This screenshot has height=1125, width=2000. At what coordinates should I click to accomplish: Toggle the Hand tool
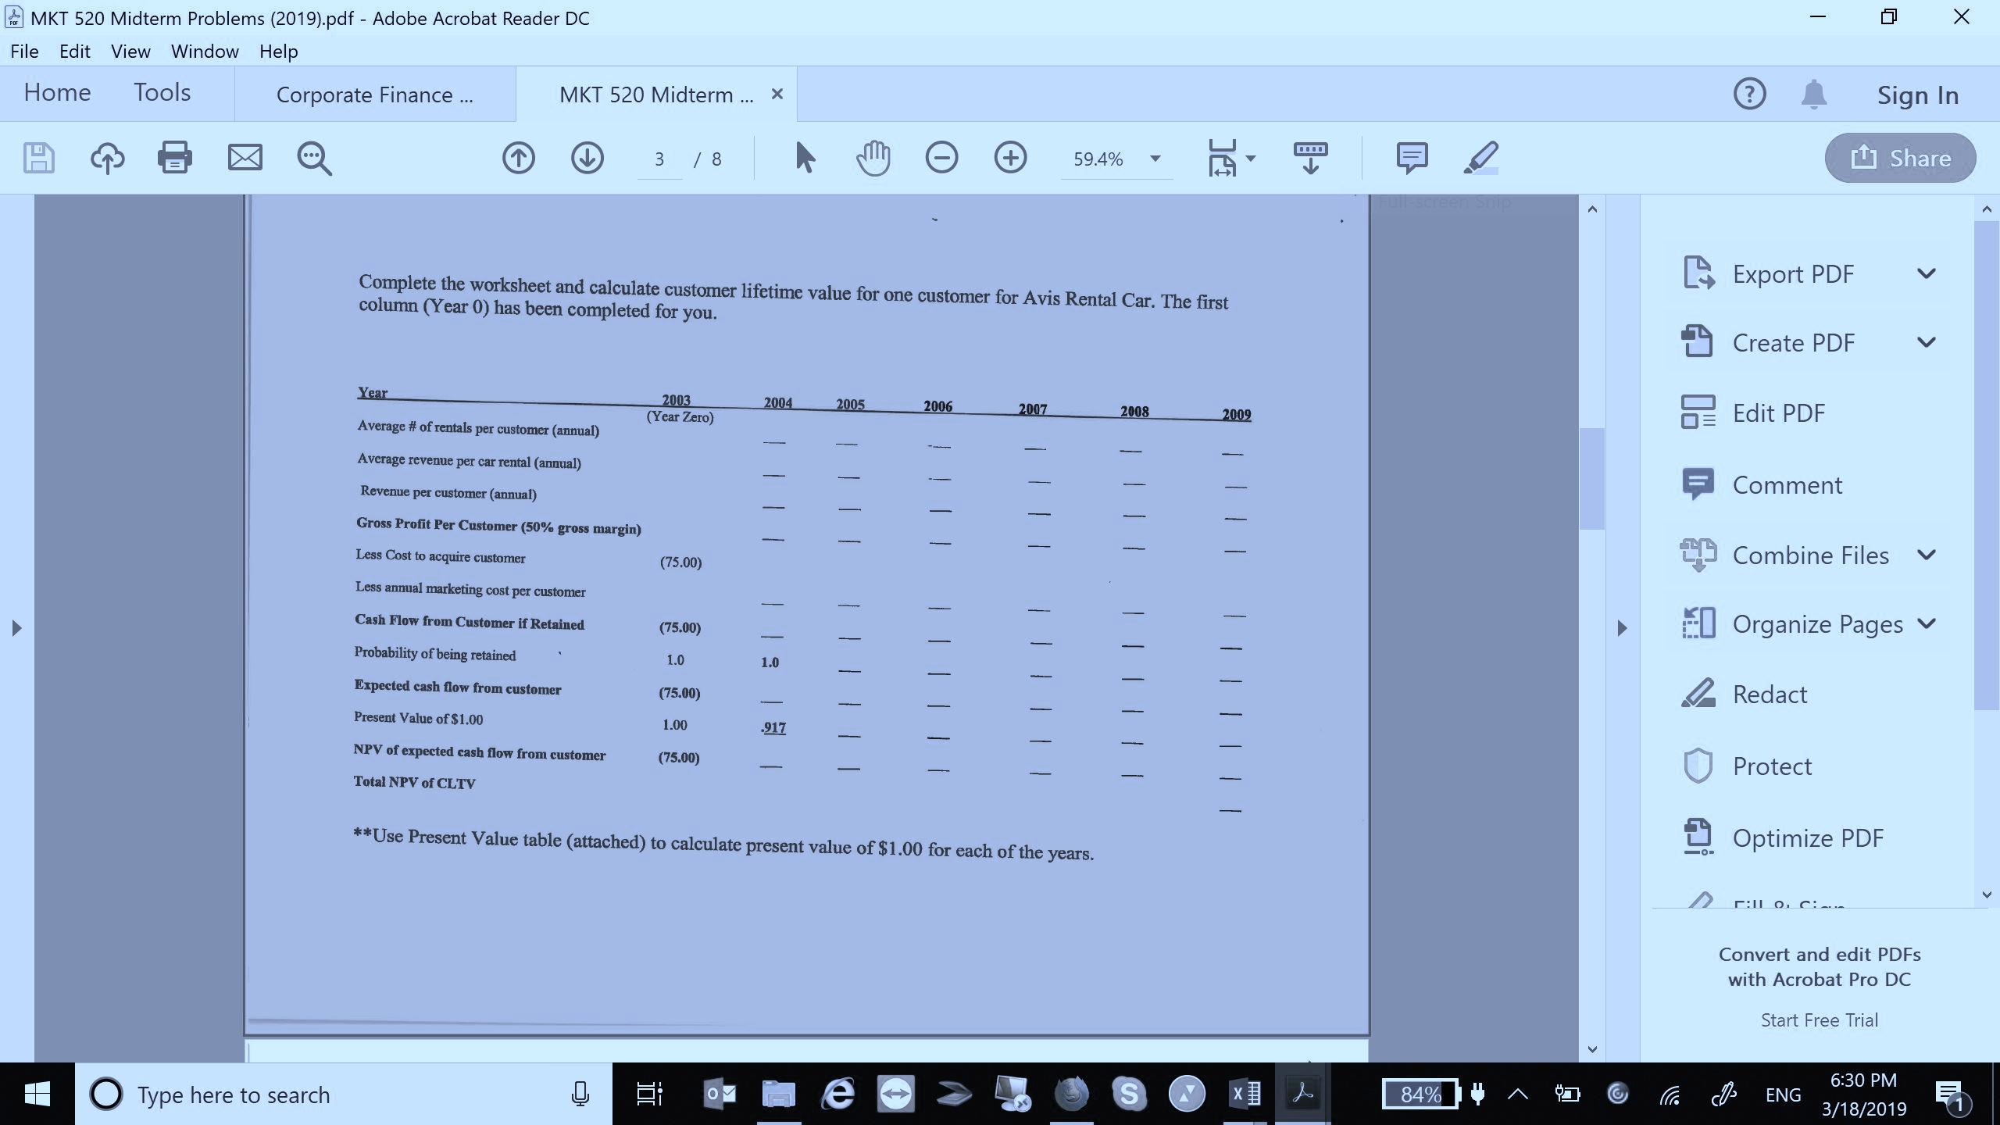[x=873, y=157]
